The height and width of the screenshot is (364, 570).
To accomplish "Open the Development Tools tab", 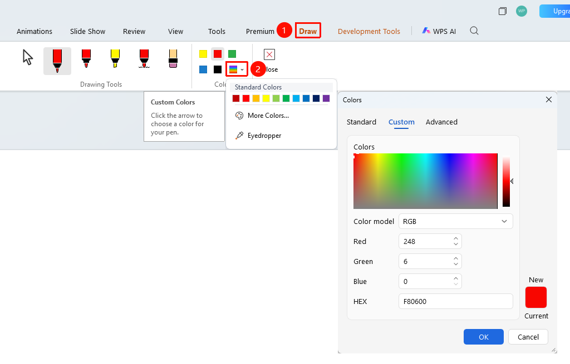I will coord(369,31).
